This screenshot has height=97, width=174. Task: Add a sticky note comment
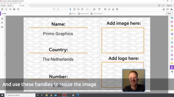point(105,9)
